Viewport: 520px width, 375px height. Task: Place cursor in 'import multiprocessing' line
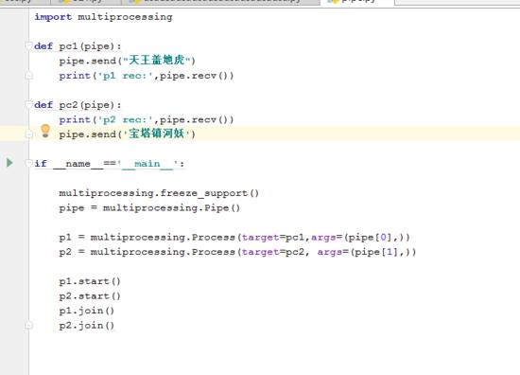(103, 17)
